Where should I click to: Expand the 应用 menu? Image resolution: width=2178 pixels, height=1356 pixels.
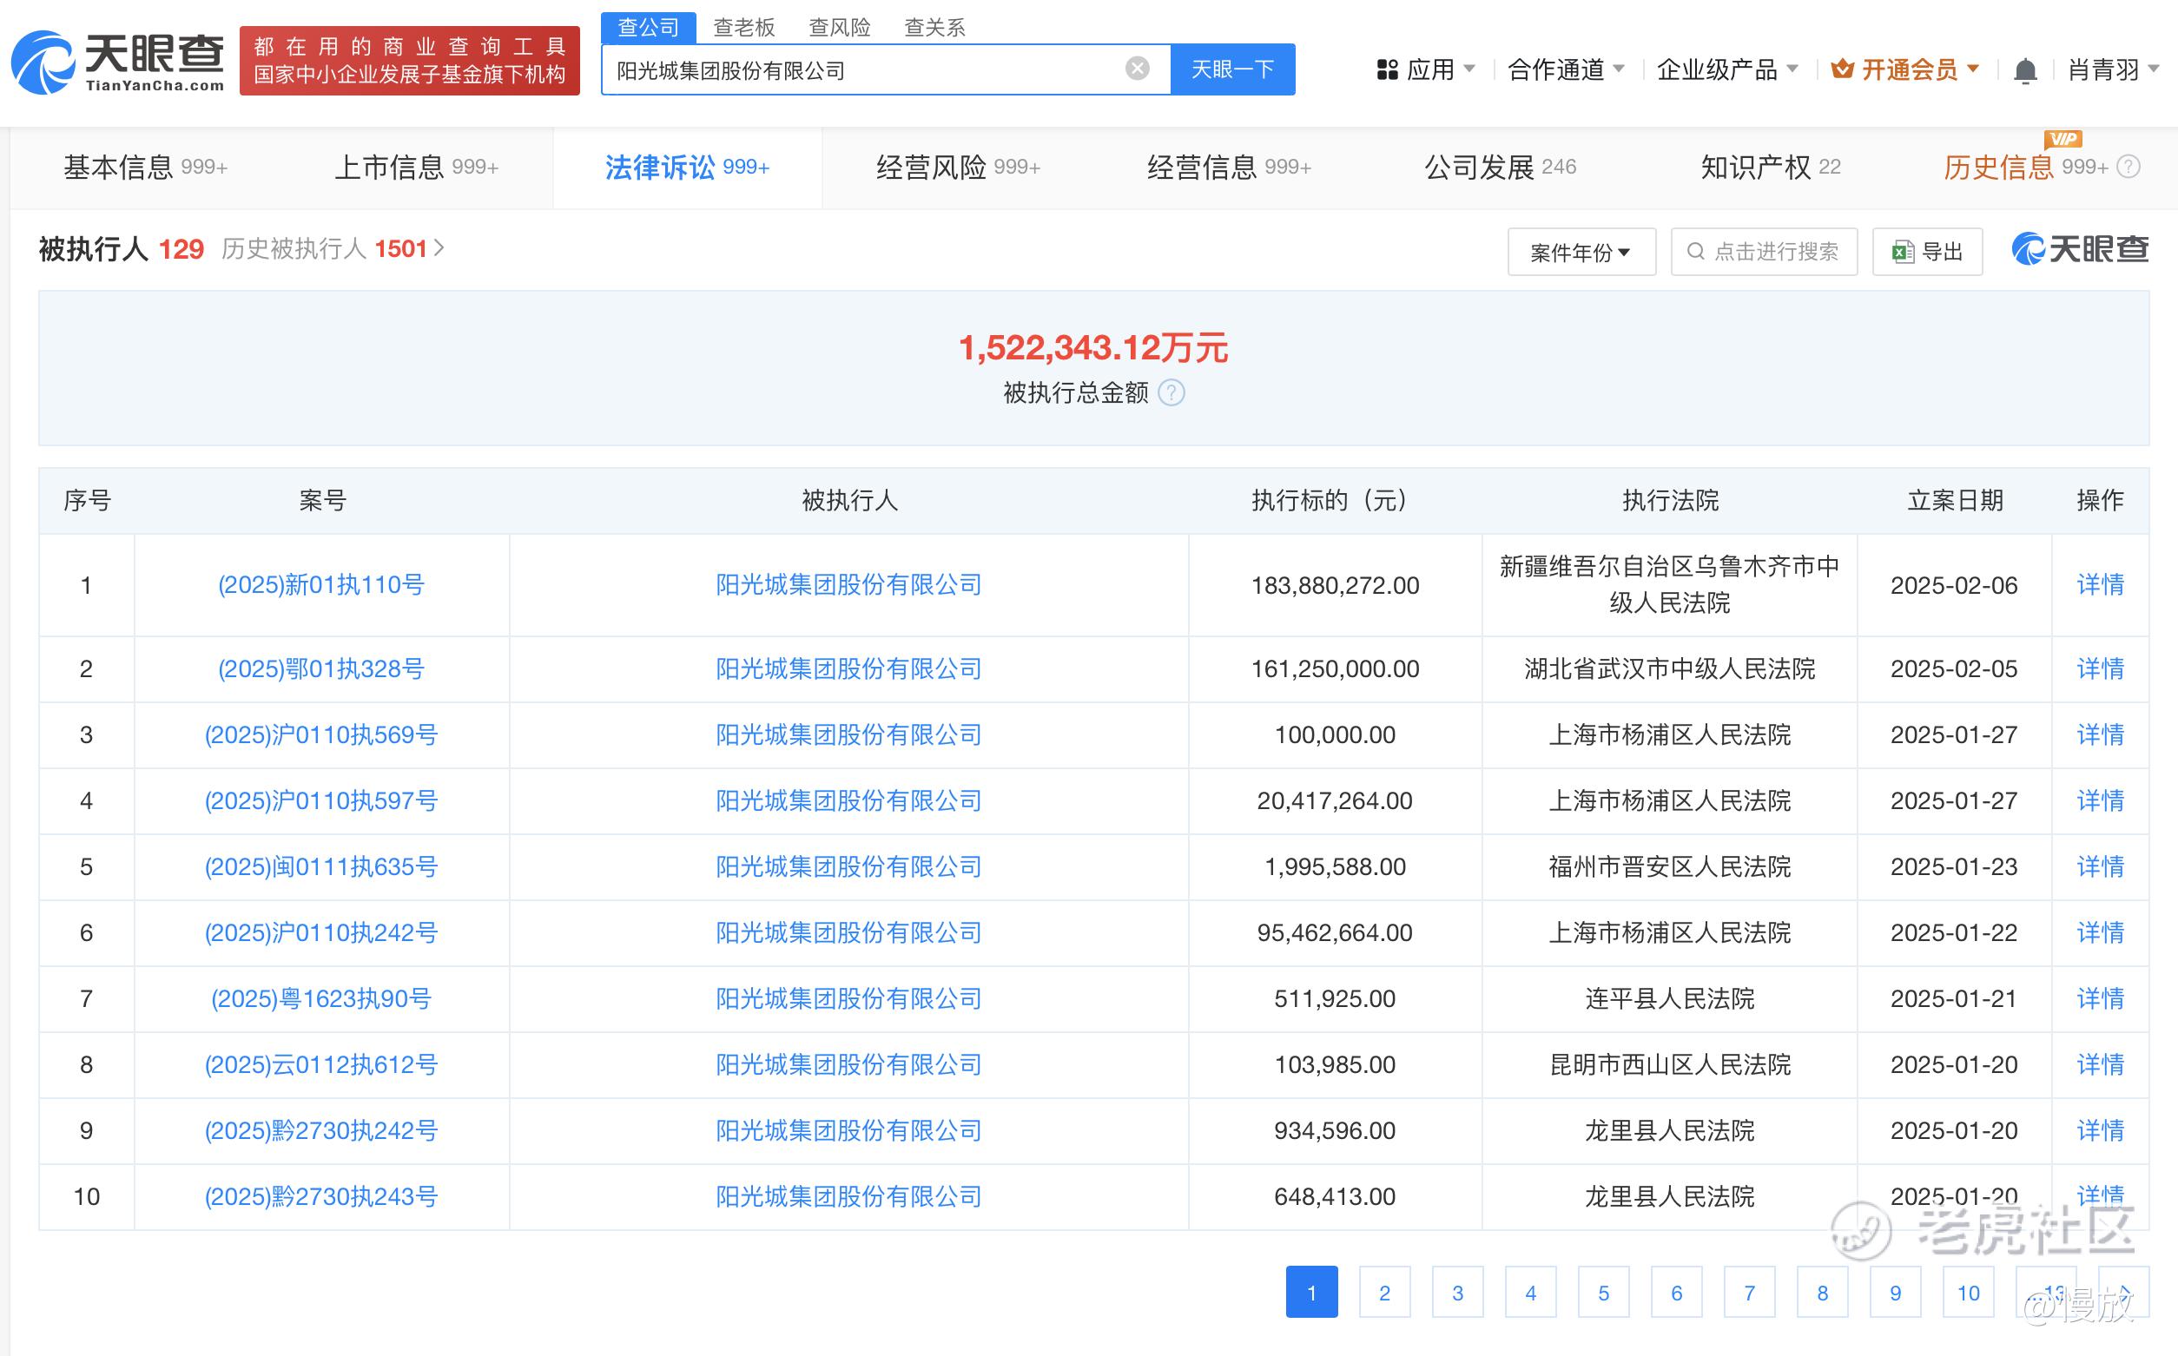pyautogui.click(x=1425, y=69)
